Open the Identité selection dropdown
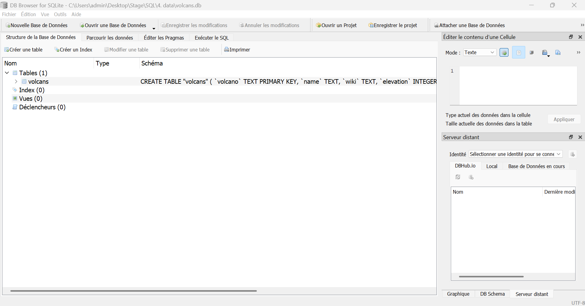This screenshot has height=306, width=585. coord(515,154)
